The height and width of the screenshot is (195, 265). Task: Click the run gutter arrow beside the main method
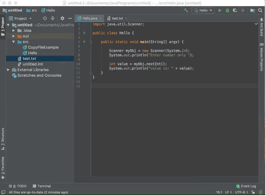(84, 41)
